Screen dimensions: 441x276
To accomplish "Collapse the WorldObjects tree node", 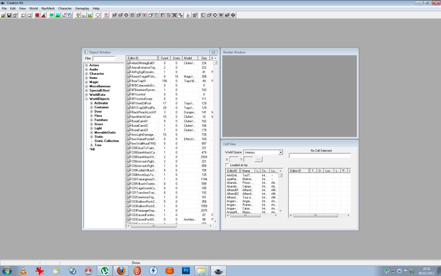I will coord(87,99).
